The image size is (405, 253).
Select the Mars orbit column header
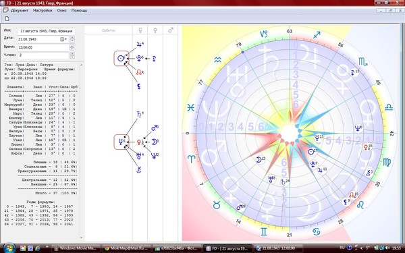pos(171,30)
